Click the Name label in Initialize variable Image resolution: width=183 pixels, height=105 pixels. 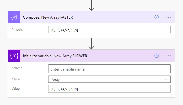tap(18, 68)
